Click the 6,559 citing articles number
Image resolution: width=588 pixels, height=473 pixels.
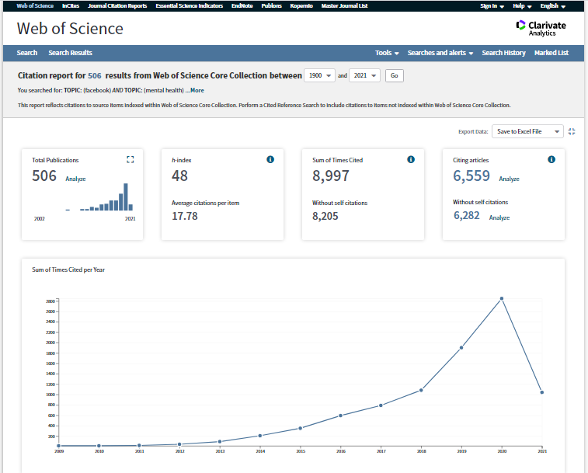(471, 176)
